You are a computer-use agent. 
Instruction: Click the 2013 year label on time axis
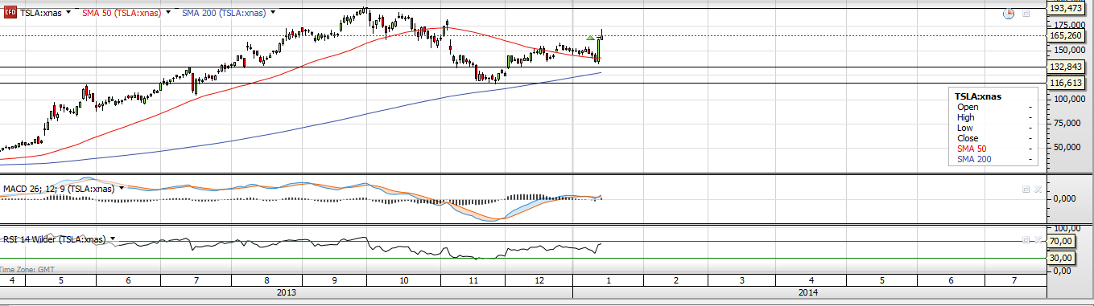coord(286,293)
